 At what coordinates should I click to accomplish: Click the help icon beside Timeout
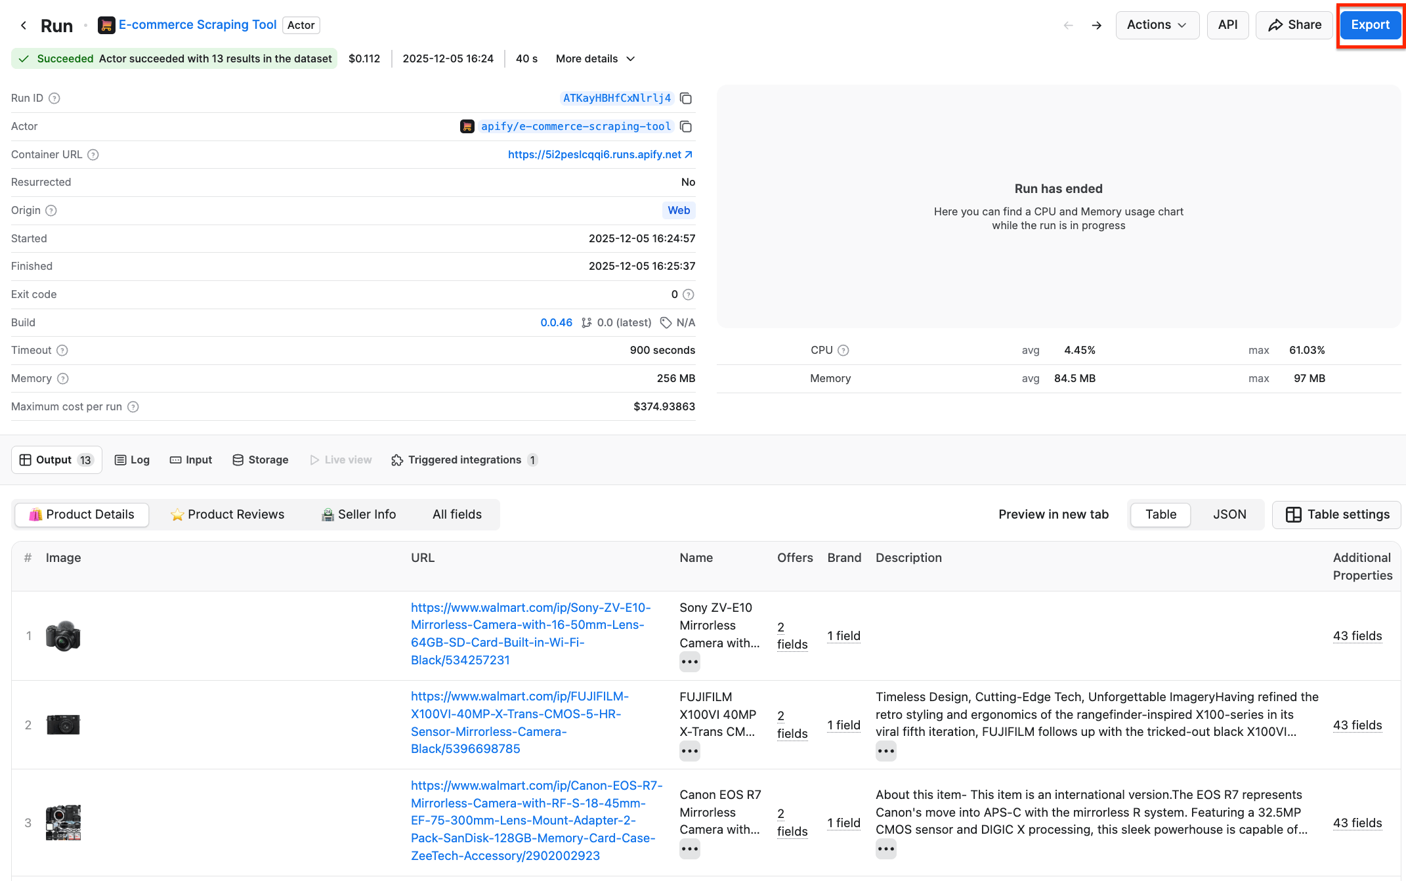(x=61, y=350)
